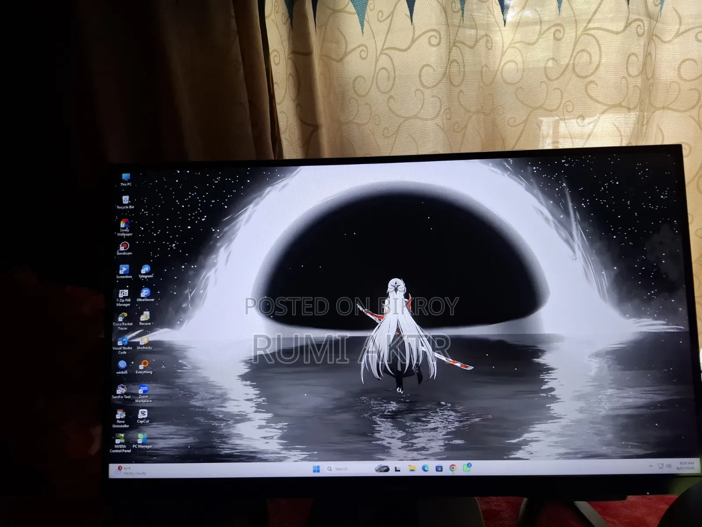Open the weather widget on taskbar
Image resolution: width=702 pixels, height=527 pixels.
coord(130,471)
